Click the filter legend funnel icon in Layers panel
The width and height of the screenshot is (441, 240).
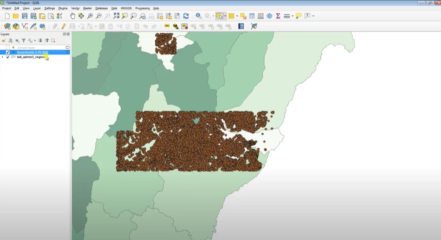coord(23,41)
